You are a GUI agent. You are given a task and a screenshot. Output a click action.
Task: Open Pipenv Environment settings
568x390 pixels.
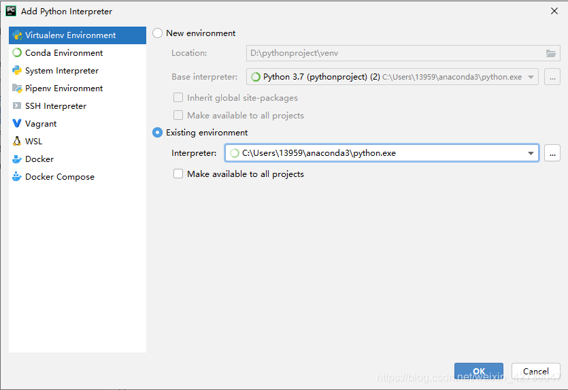click(x=78, y=88)
